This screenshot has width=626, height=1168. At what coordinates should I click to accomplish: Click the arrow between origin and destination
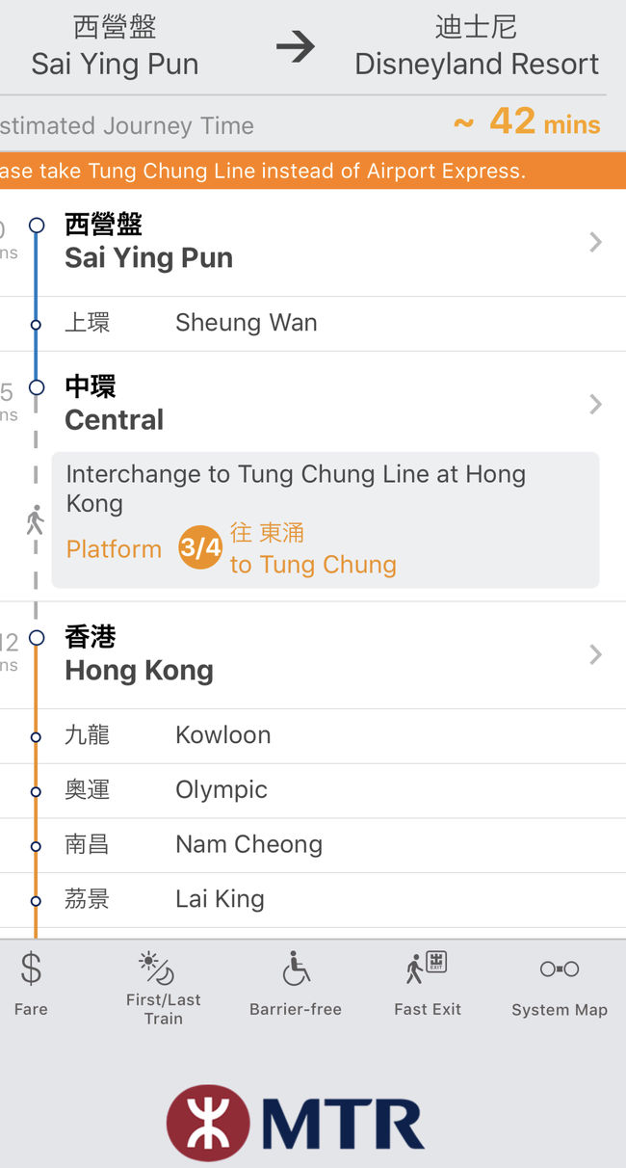click(296, 46)
